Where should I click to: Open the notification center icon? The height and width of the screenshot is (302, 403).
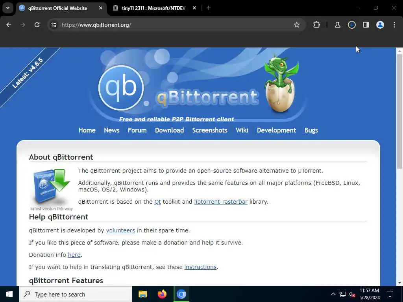point(390,294)
